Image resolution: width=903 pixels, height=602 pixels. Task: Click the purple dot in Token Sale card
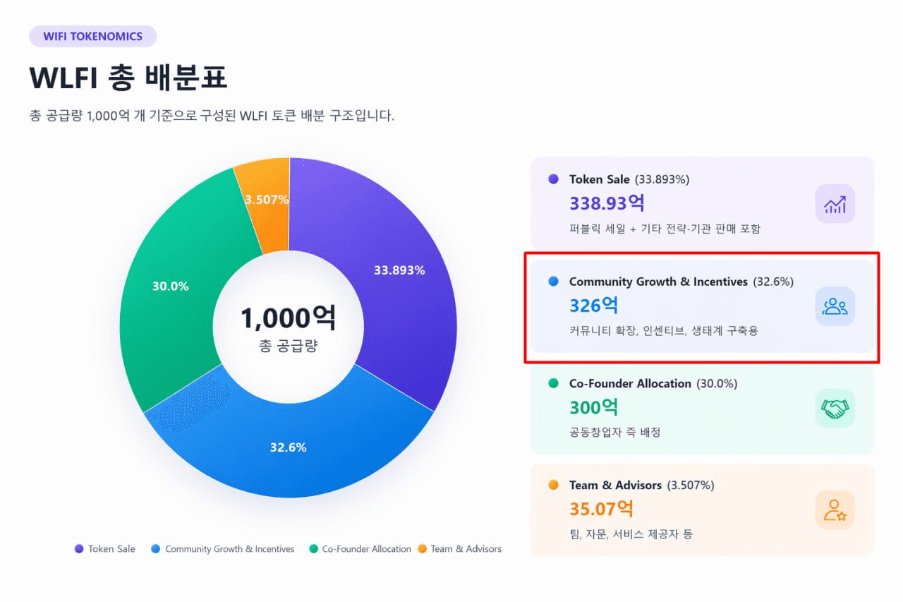coord(553,179)
